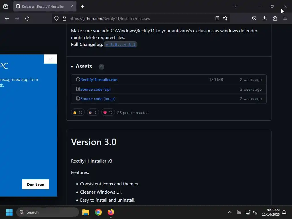Click the forward navigation arrow
Image resolution: width=292 pixels, height=219 pixels.
pos(17,19)
